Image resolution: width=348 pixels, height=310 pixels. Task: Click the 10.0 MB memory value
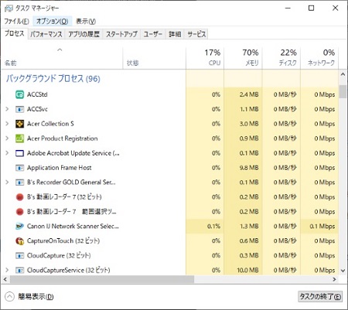(247, 271)
